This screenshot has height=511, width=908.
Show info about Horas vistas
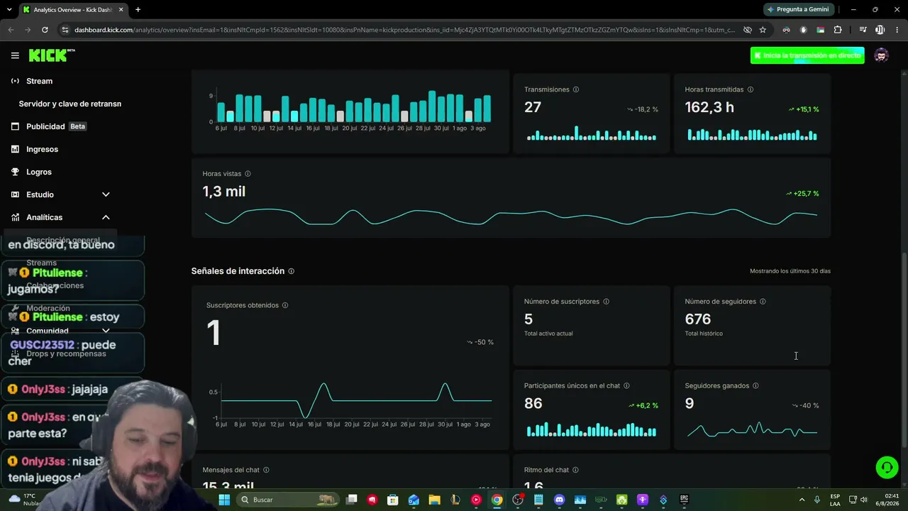point(248,174)
